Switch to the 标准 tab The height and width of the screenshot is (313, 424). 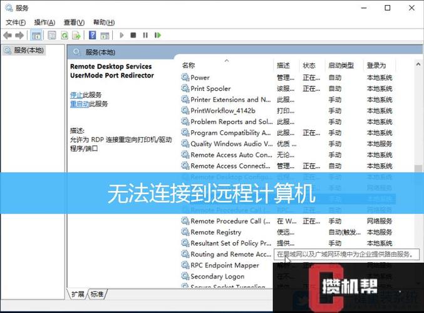[97, 294]
